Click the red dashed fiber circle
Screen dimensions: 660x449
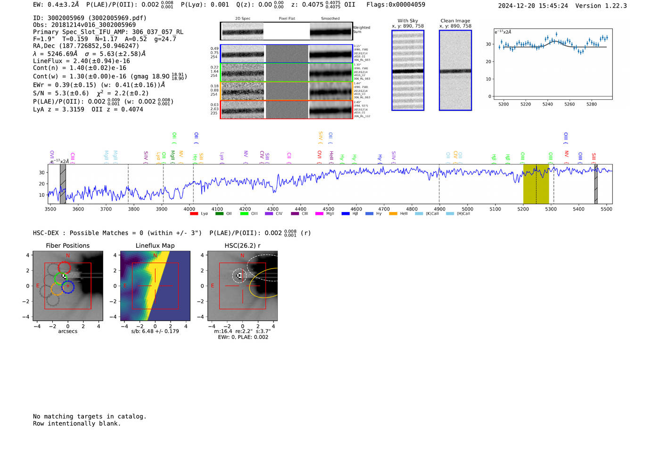click(64, 268)
